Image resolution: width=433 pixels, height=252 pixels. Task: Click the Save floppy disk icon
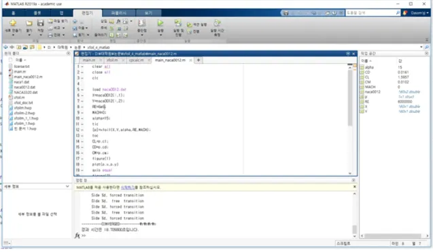(x=41, y=23)
